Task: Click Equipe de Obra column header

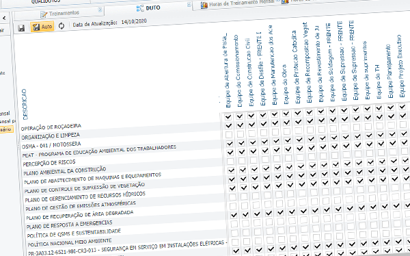Action: (285, 84)
